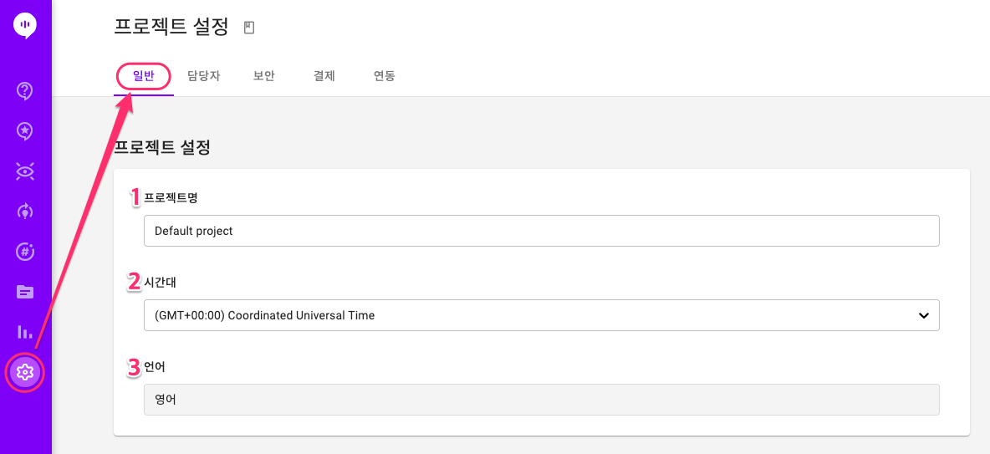
Task: Open the bar chart statistics icon
Action: (x=24, y=331)
